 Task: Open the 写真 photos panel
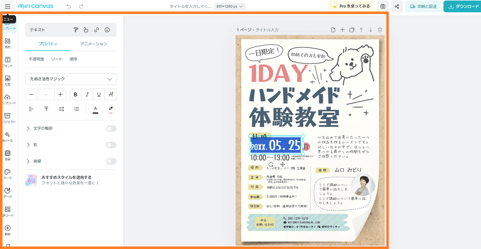point(8,81)
